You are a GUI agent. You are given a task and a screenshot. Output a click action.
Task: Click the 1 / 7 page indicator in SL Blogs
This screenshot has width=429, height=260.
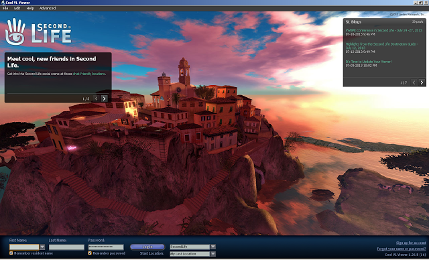click(x=404, y=82)
